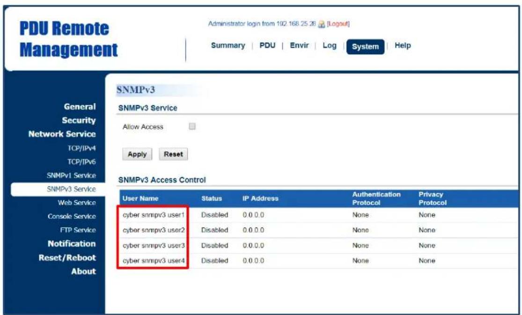Log out via the Logout link
The width and height of the screenshot is (522, 315).
tap(338, 24)
